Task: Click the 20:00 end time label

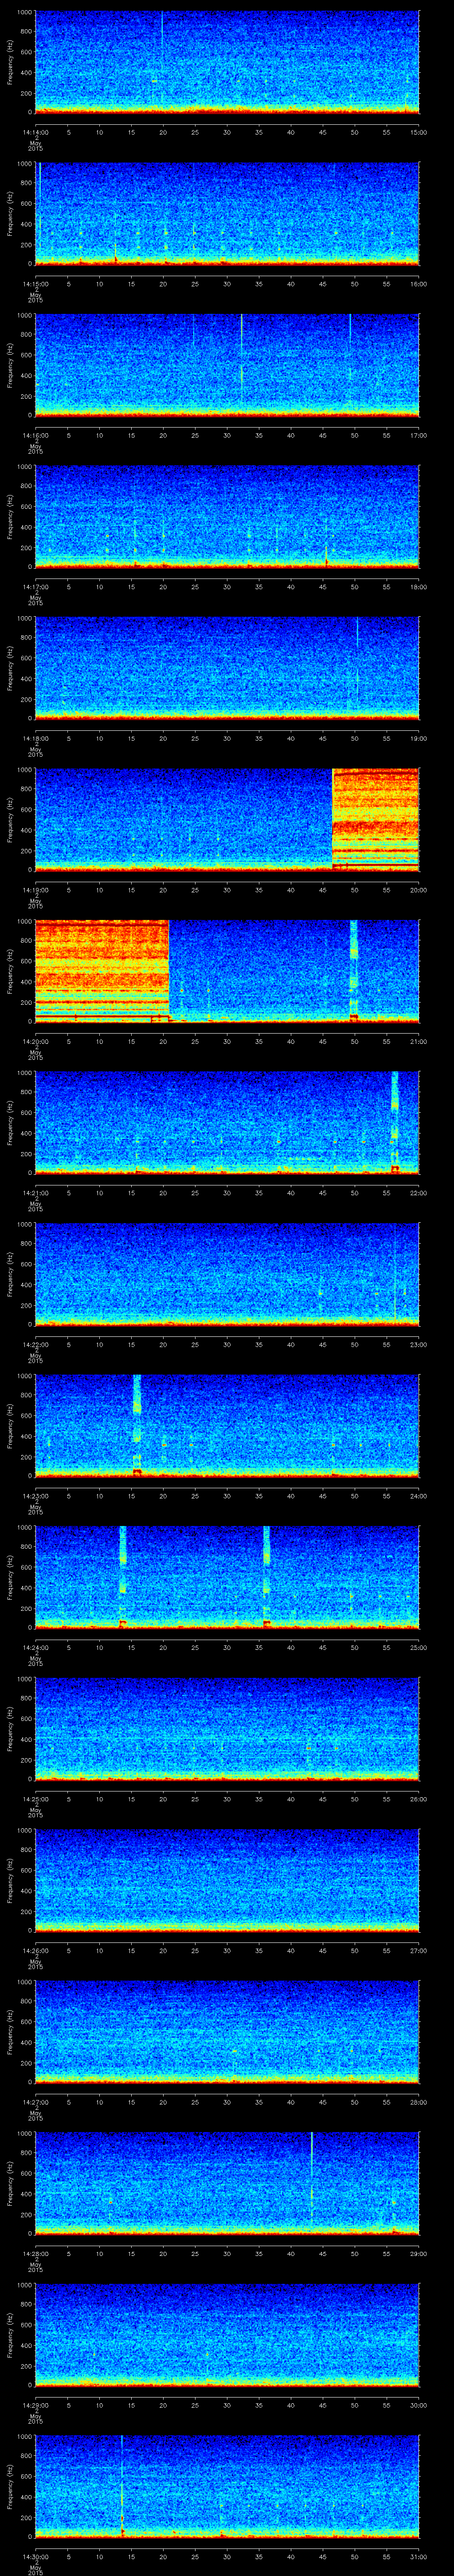Action: click(x=418, y=890)
